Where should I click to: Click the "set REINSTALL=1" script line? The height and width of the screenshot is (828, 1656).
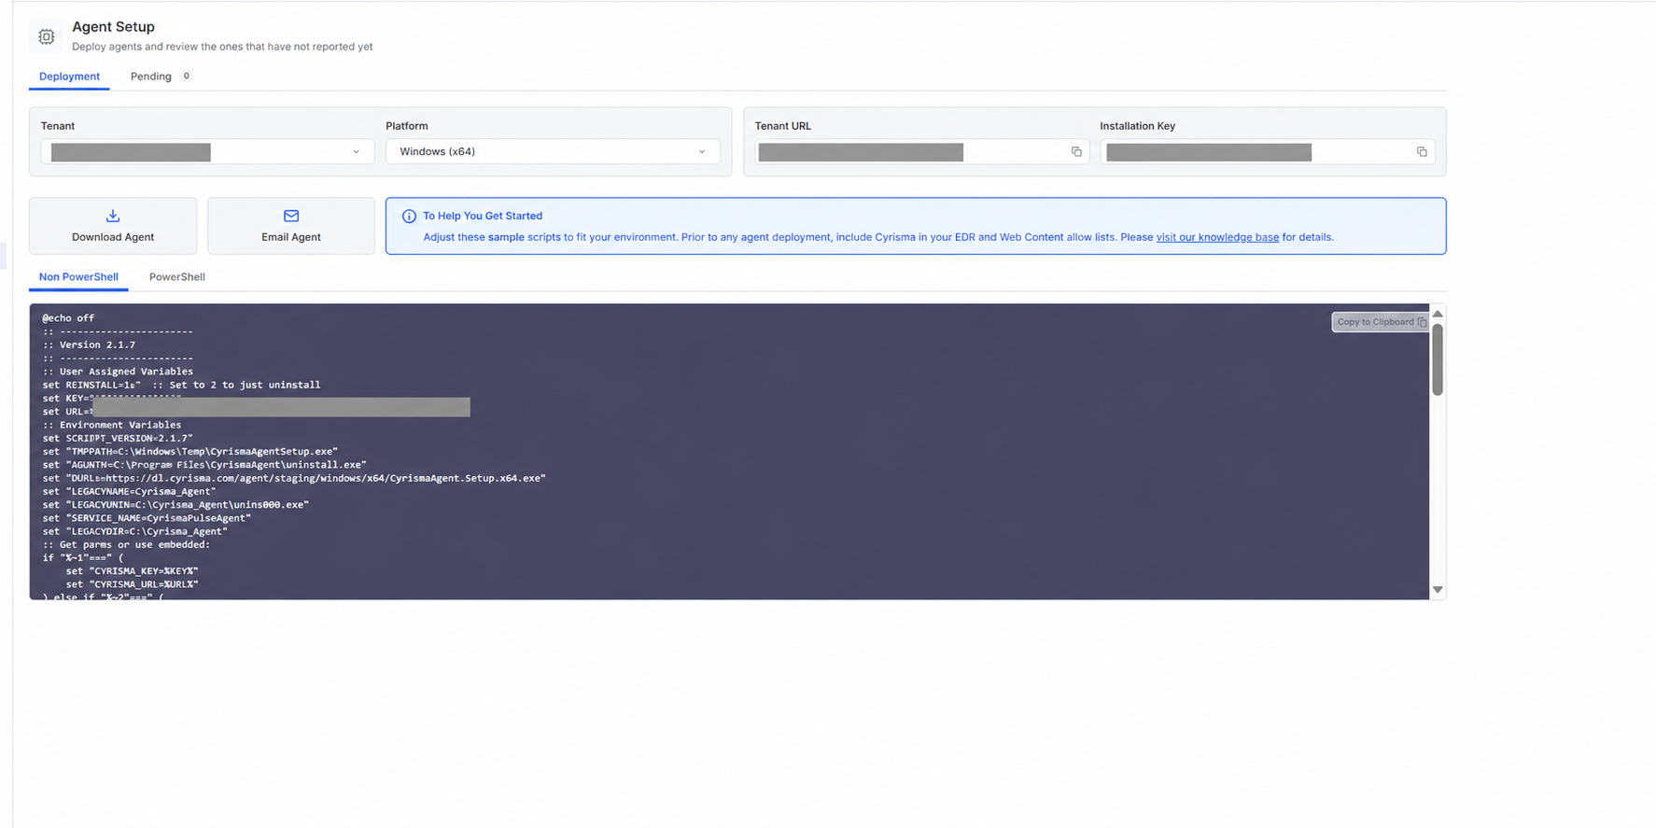[x=181, y=386]
